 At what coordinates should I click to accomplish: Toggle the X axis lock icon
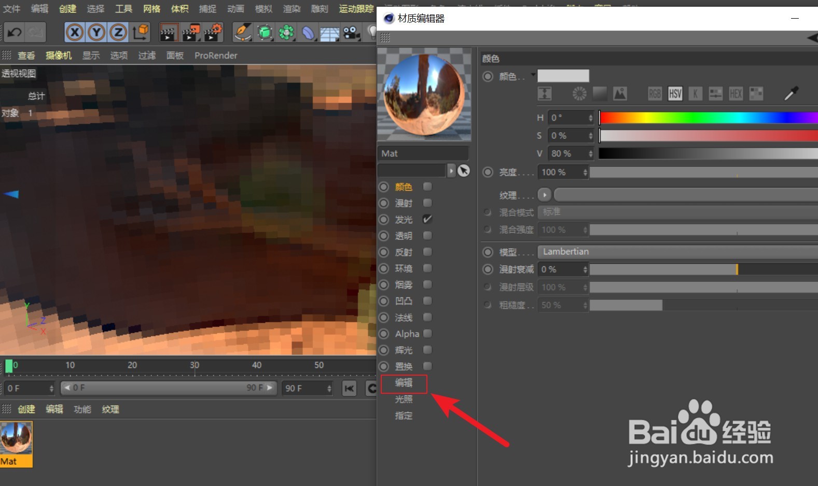75,33
